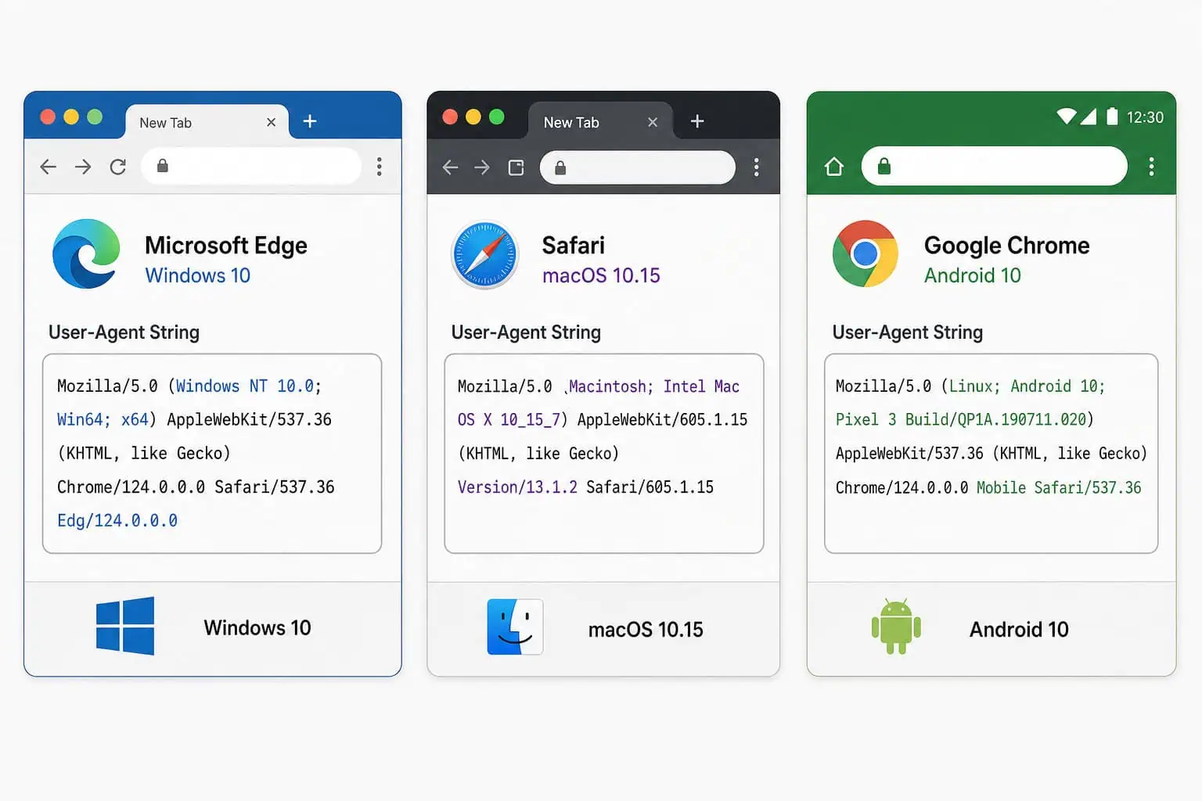This screenshot has height=801, width=1202.
Task: Tap the battery status icon
Action: coord(1112,117)
